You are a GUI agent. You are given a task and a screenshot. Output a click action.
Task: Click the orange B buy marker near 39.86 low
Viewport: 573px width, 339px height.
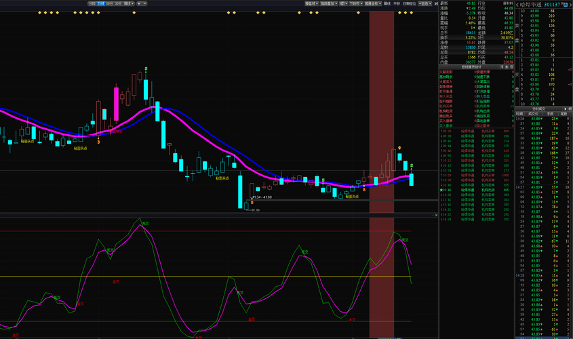tap(252, 202)
